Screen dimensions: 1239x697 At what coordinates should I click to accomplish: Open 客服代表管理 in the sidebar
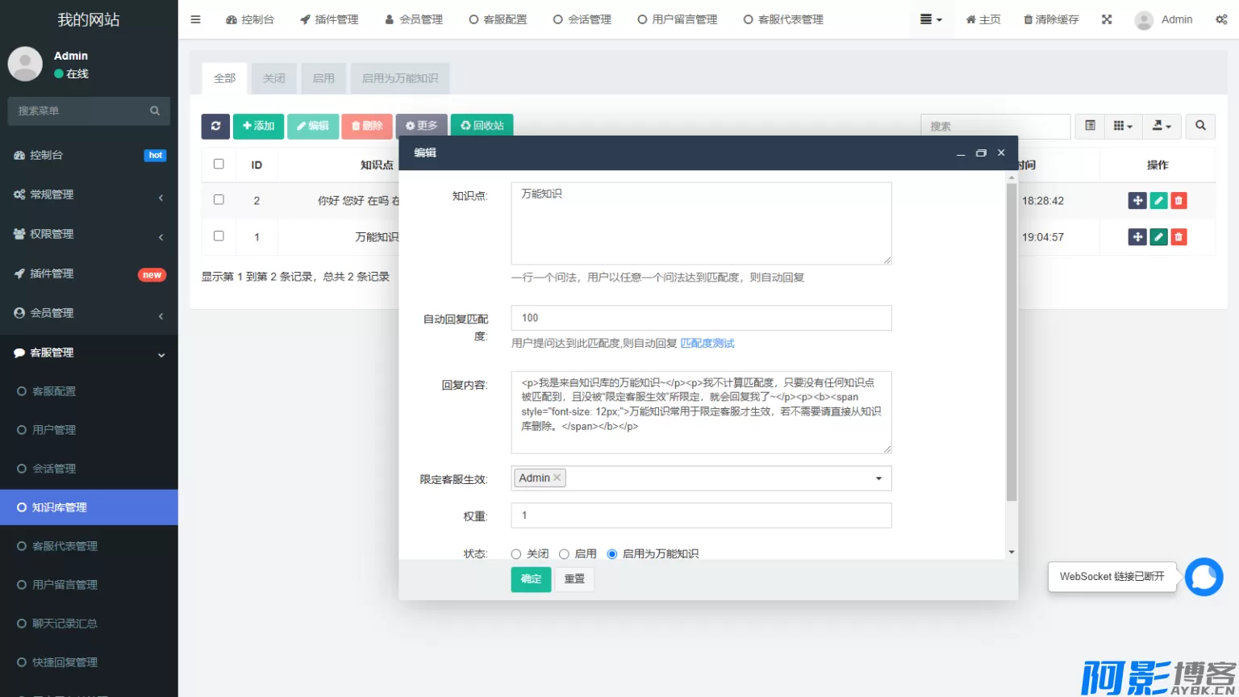[x=65, y=546]
